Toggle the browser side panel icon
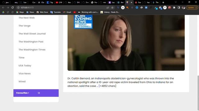 (179, 7)
